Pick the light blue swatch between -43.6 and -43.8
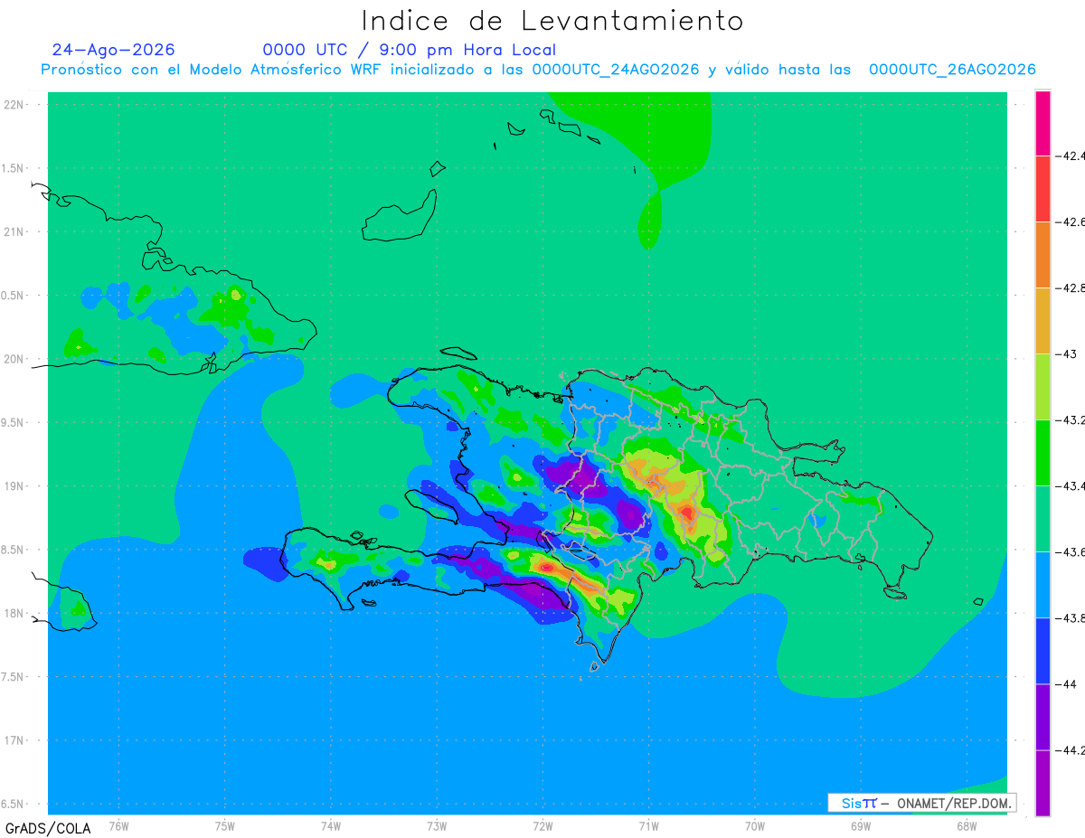 coord(1043,585)
